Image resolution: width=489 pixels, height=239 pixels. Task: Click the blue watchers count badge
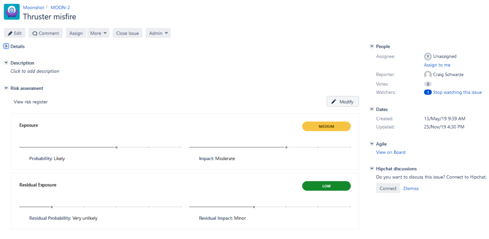pos(428,92)
